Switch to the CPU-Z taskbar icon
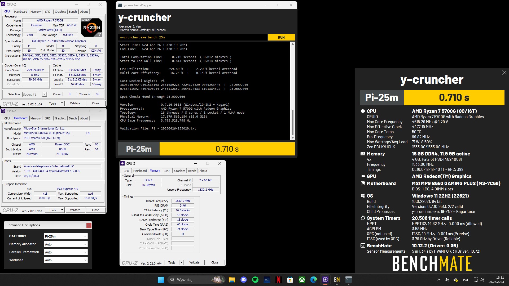Screen dimensions: 509x286 (325, 280)
